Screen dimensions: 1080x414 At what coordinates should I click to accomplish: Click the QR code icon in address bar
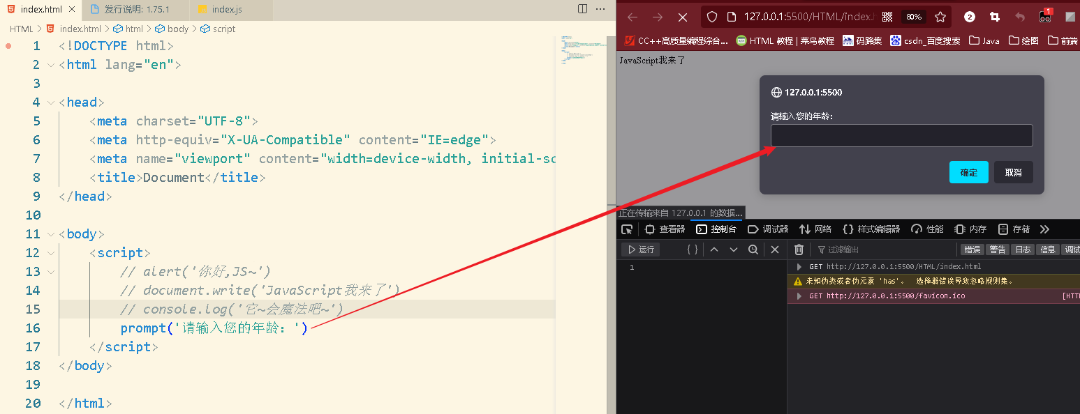pyautogui.click(x=887, y=17)
